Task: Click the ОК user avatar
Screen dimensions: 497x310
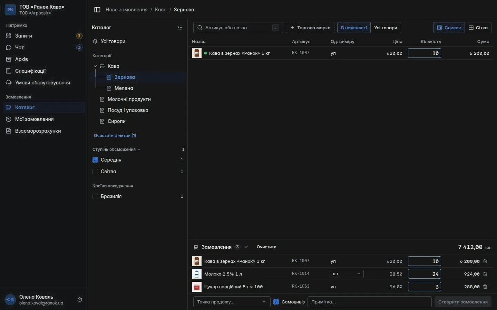Action: (x=10, y=300)
